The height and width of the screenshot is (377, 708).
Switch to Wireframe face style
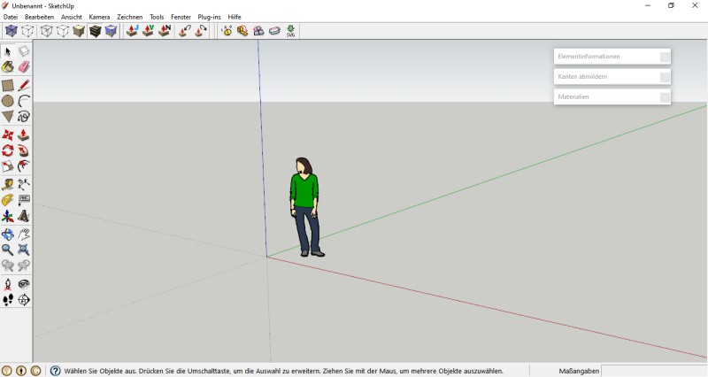[x=47, y=31]
